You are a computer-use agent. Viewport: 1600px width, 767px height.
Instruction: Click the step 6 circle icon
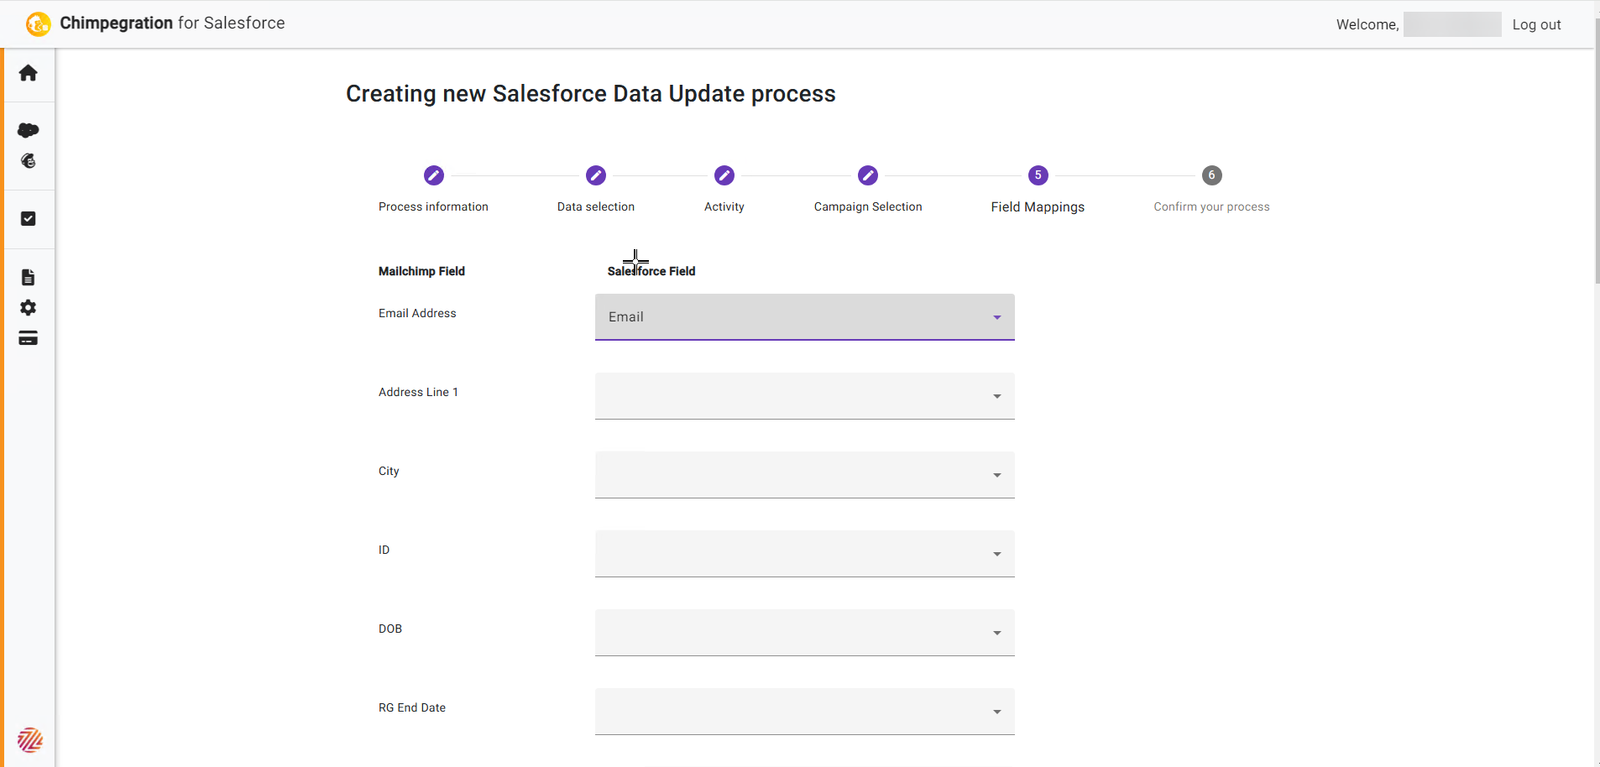pyautogui.click(x=1211, y=175)
